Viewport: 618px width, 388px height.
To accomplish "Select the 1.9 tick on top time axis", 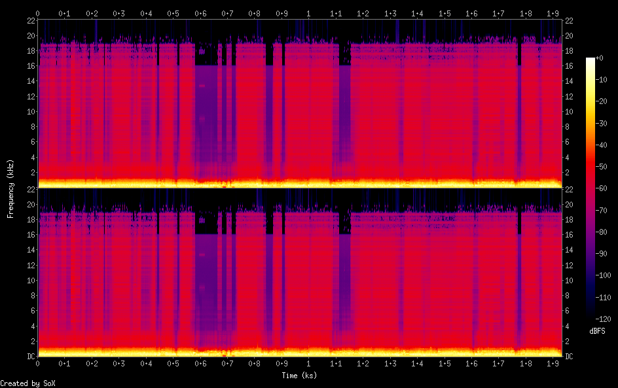I will [553, 13].
